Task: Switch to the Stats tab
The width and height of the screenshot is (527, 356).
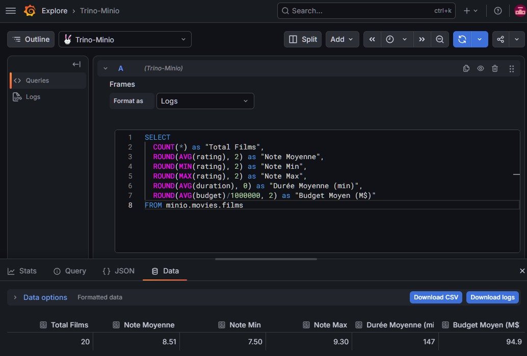Action: 22,271
